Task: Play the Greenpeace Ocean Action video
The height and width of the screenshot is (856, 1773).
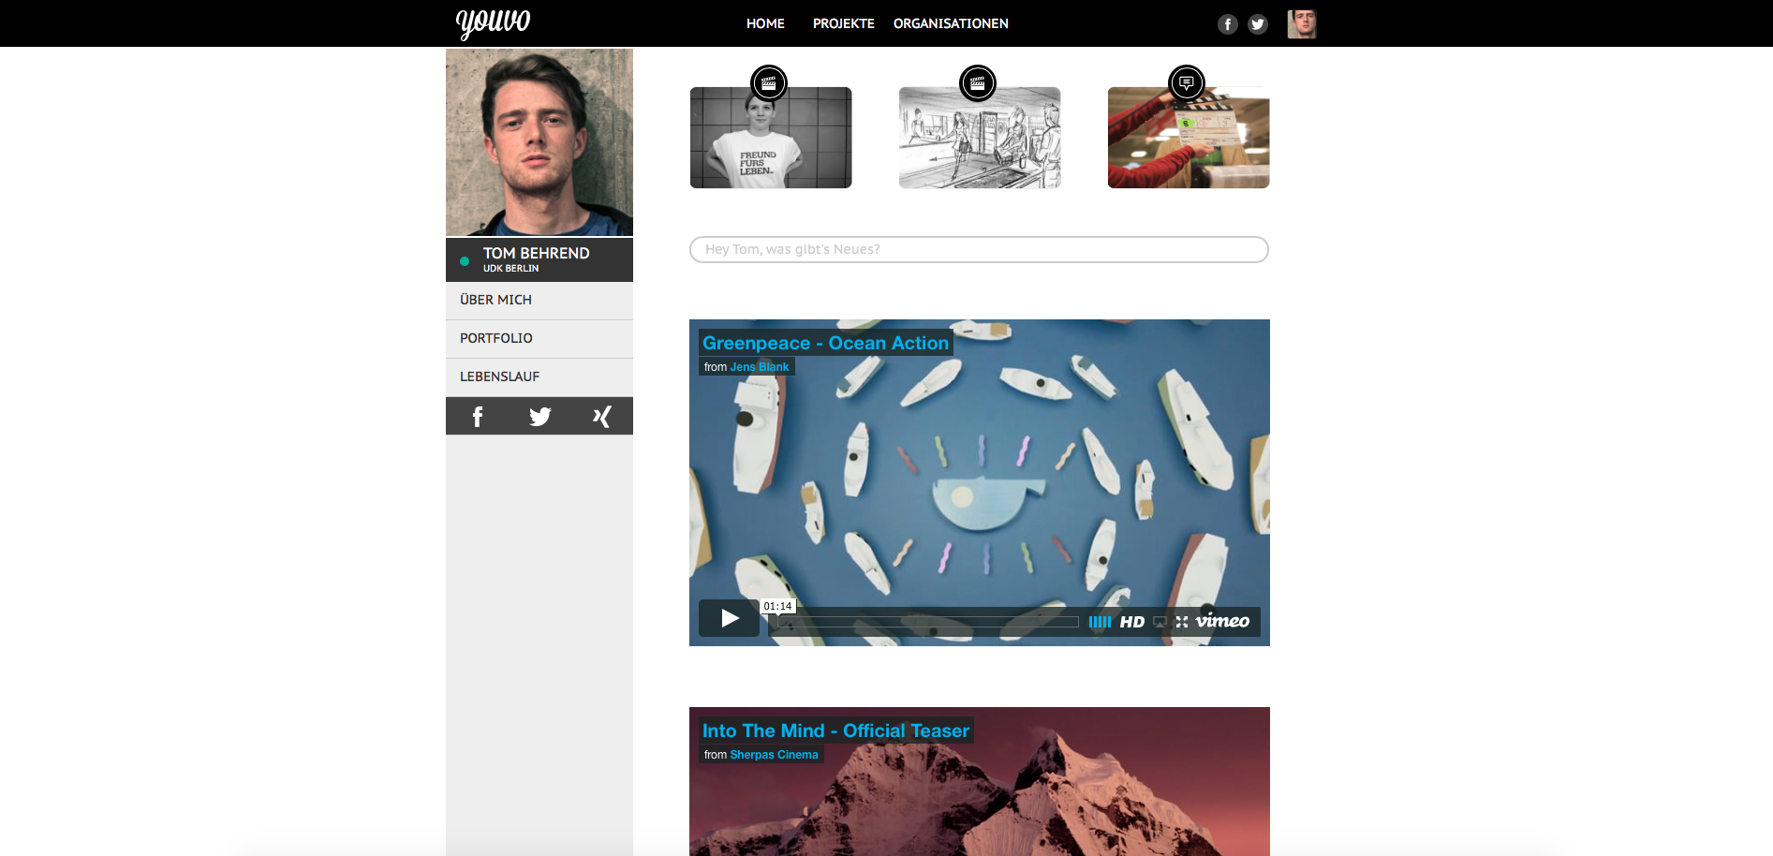Action: (x=729, y=618)
